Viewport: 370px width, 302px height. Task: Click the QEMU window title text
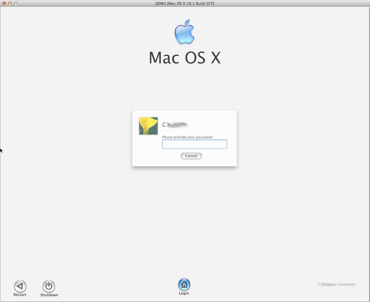click(185, 3)
